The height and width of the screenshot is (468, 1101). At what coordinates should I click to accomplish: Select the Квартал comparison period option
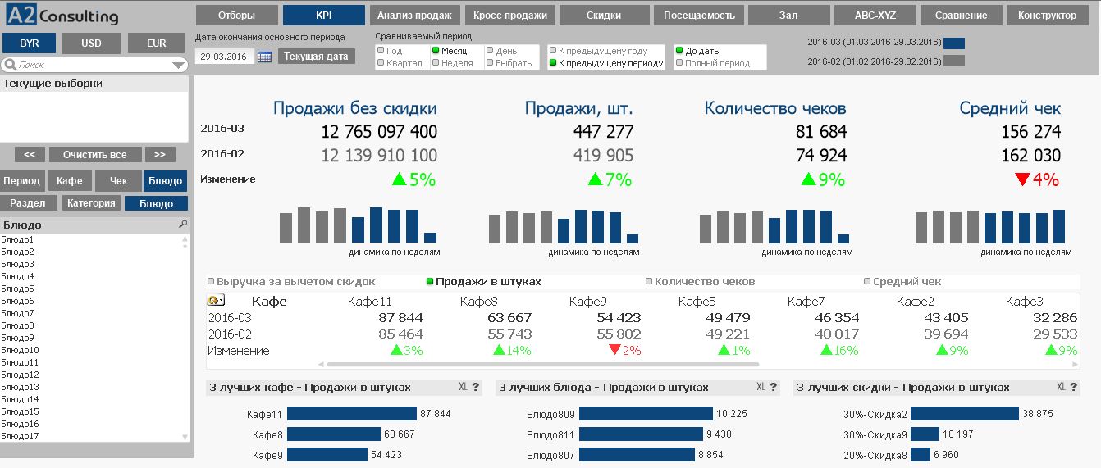381,63
